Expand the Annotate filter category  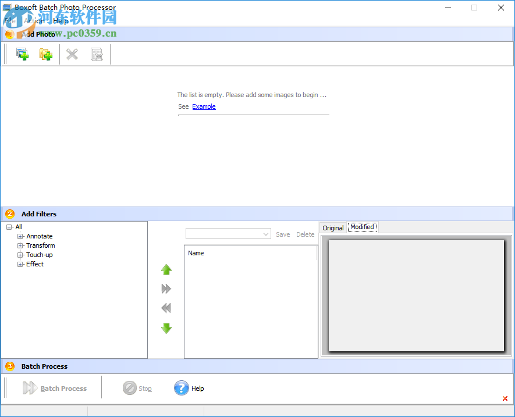point(19,236)
